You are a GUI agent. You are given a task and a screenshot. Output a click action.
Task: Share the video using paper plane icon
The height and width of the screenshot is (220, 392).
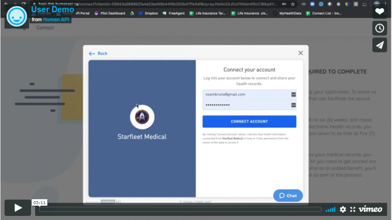pos(379,45)
